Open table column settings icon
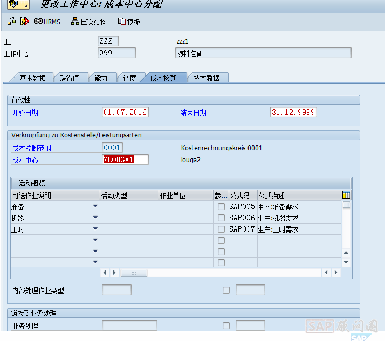 [x=347, y=195]
